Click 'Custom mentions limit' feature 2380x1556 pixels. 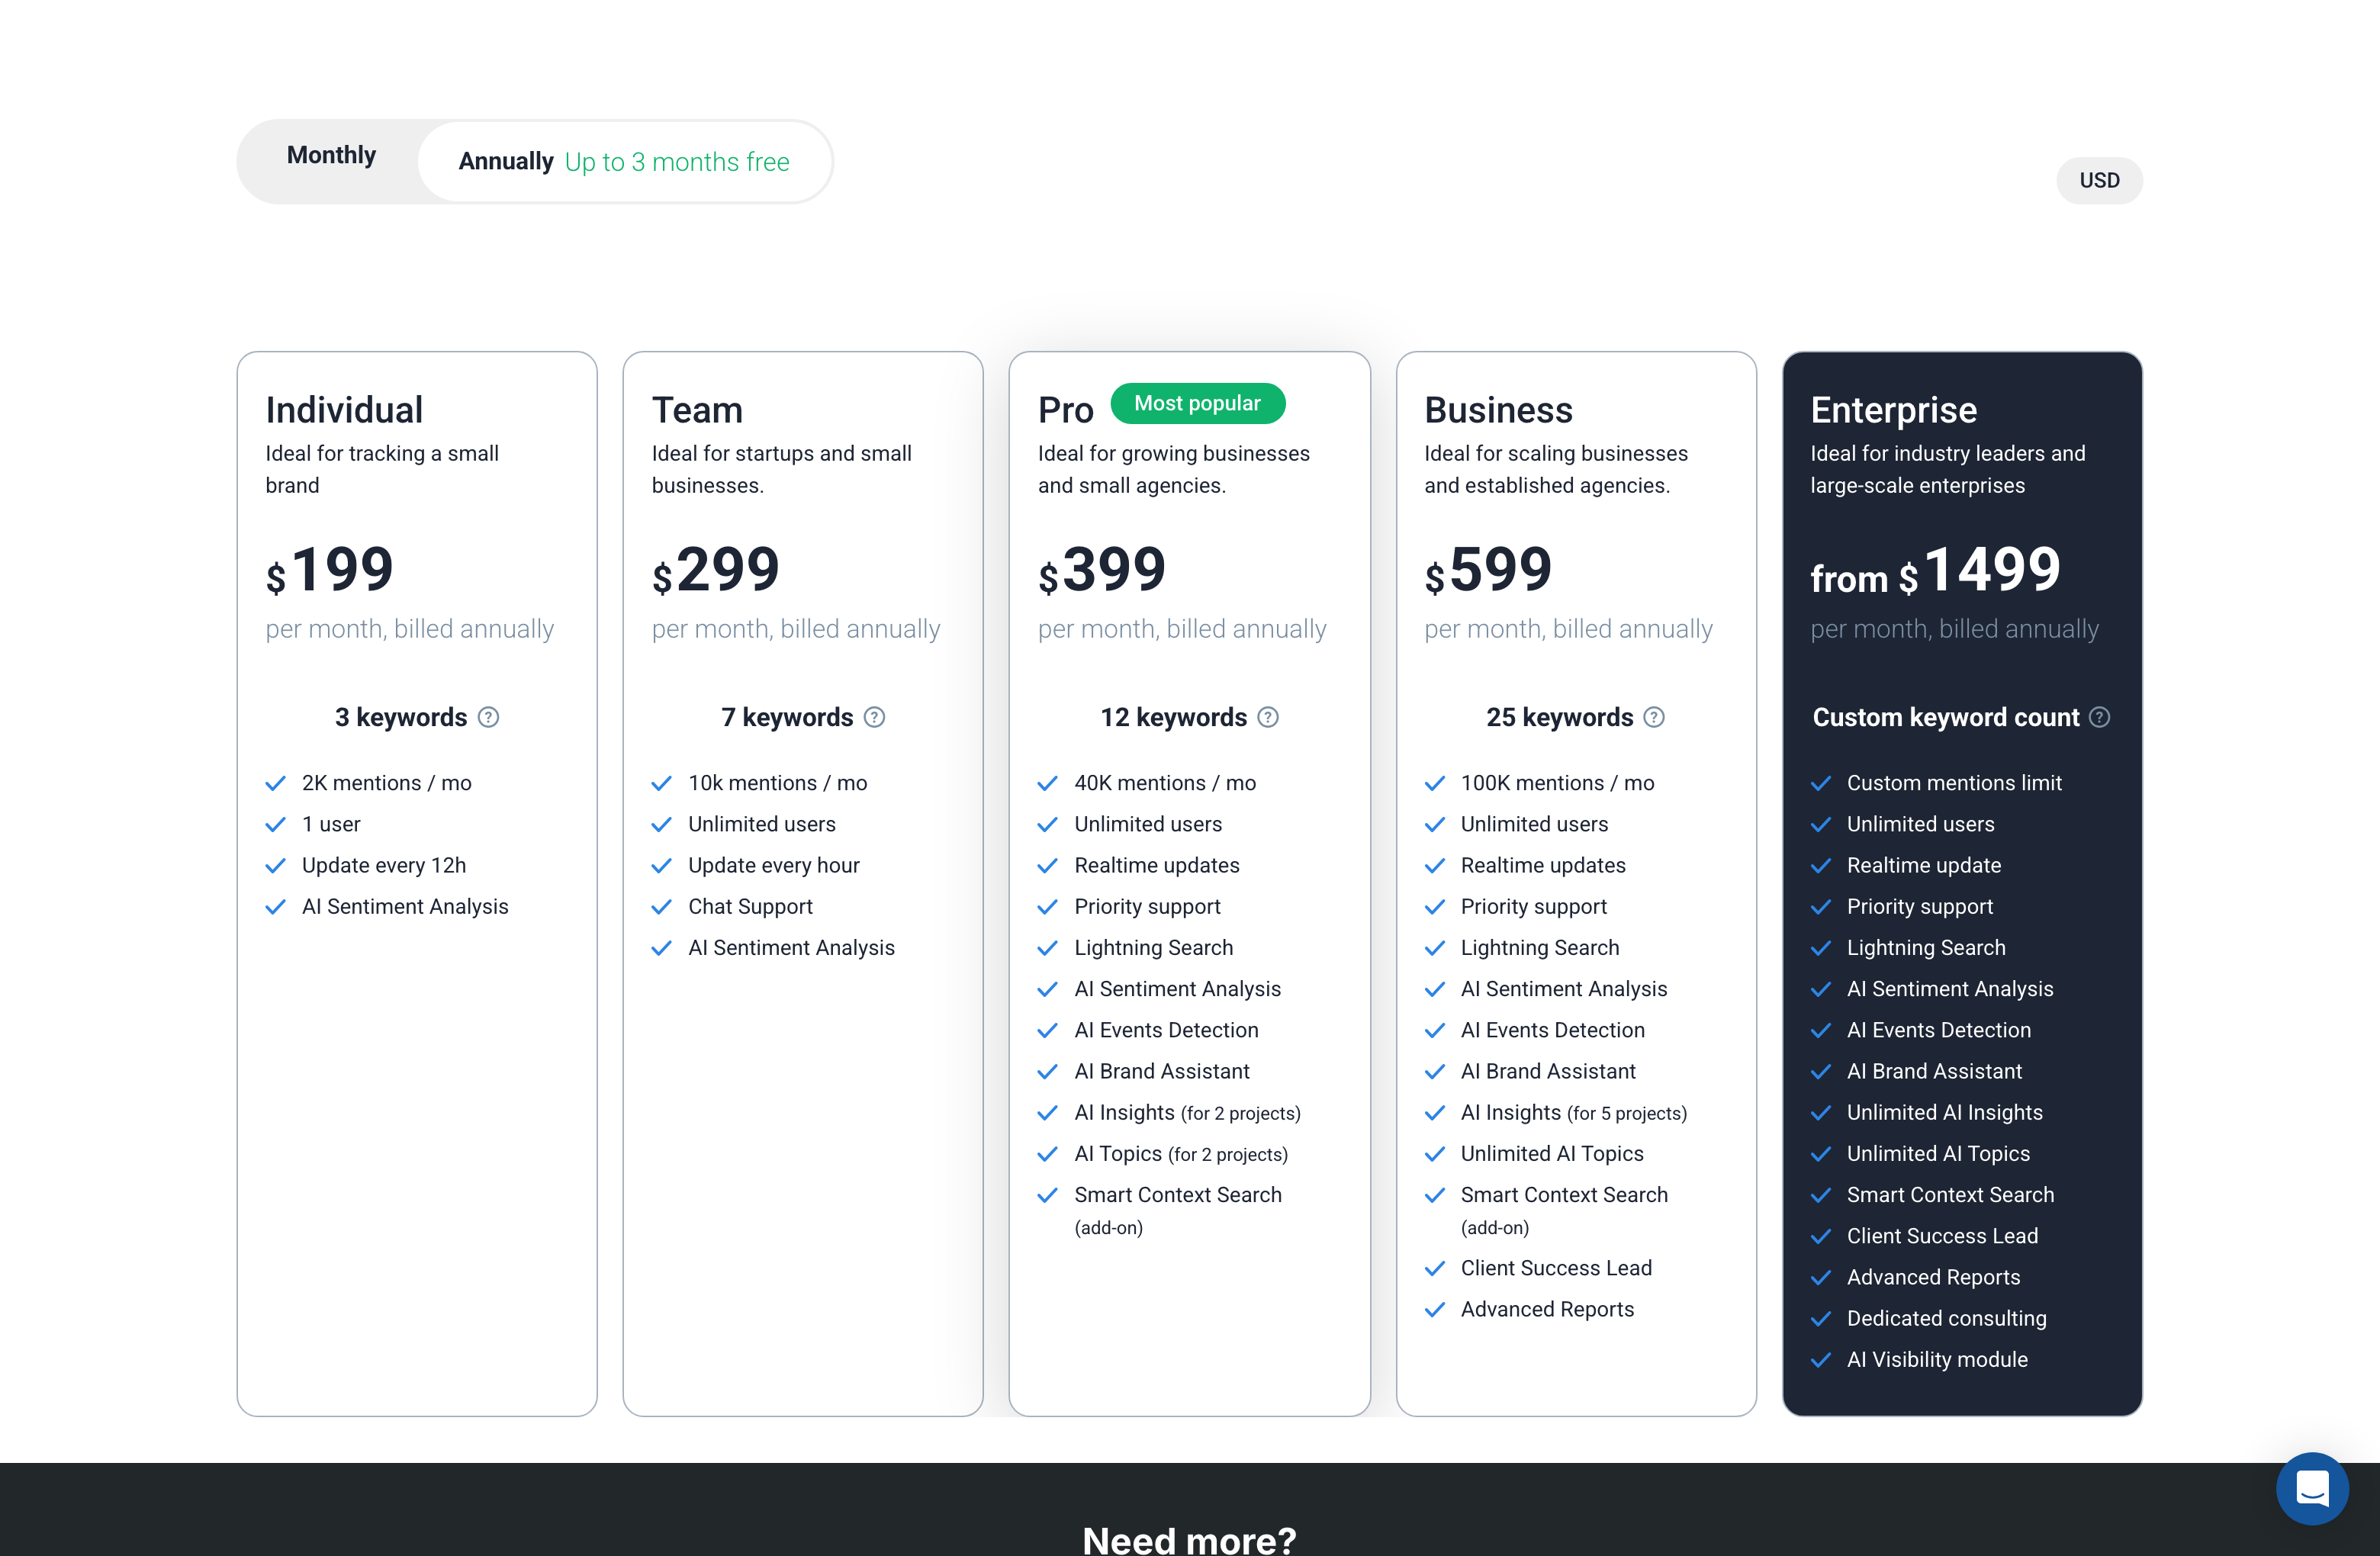tap(1954, 783)
